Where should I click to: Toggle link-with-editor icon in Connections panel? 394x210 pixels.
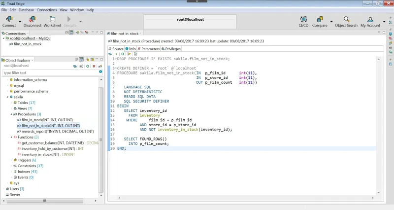[71, 33]
